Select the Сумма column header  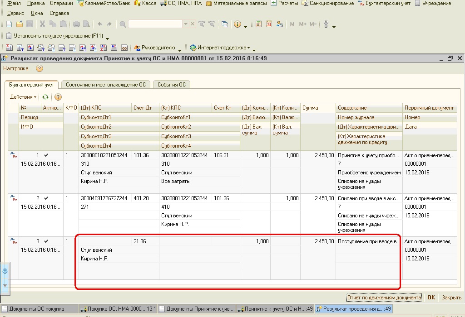[311, 108]
